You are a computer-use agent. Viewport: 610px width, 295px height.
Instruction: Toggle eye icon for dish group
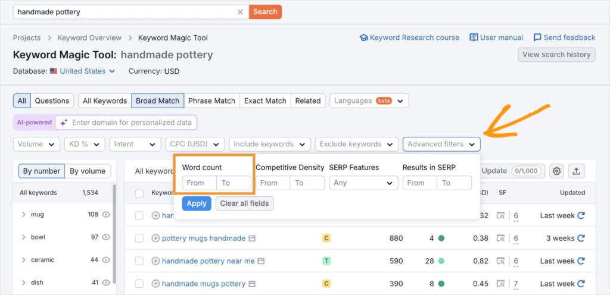(106, 283)
